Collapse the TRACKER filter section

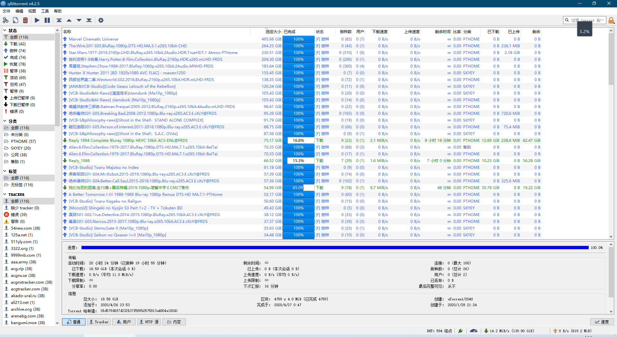coord(5,195)
